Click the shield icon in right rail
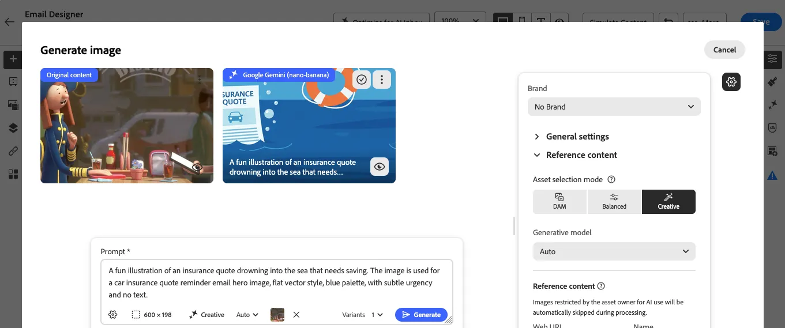 [772, 128]
